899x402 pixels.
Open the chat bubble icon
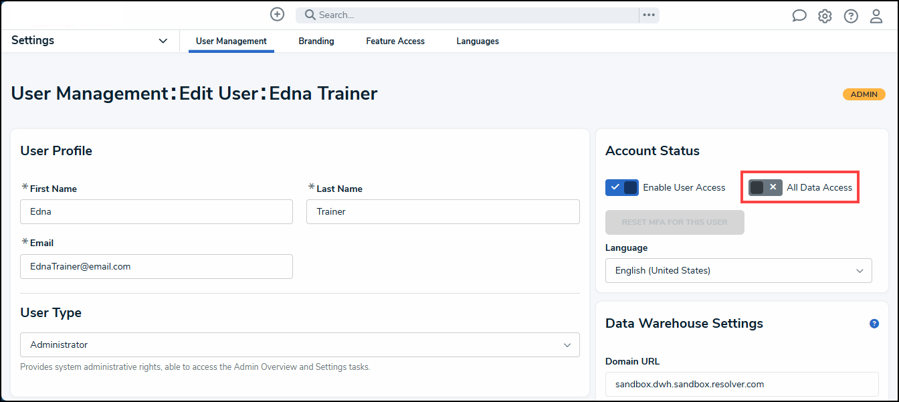(799, 16)
